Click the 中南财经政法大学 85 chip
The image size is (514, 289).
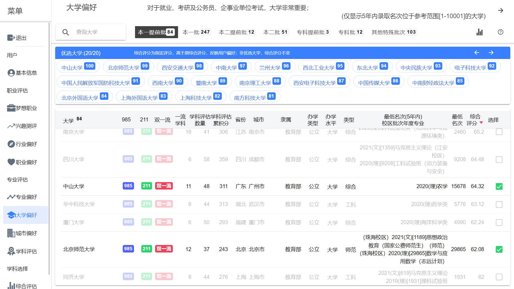click(x=438, y=82)
